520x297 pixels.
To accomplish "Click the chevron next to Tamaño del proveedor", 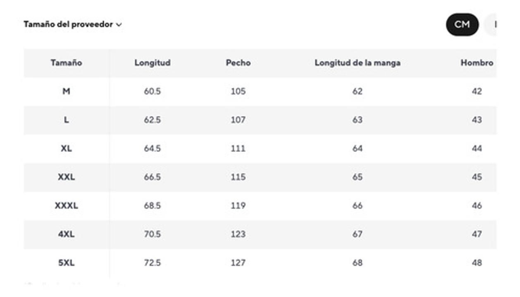I will (x=119, y=25).
